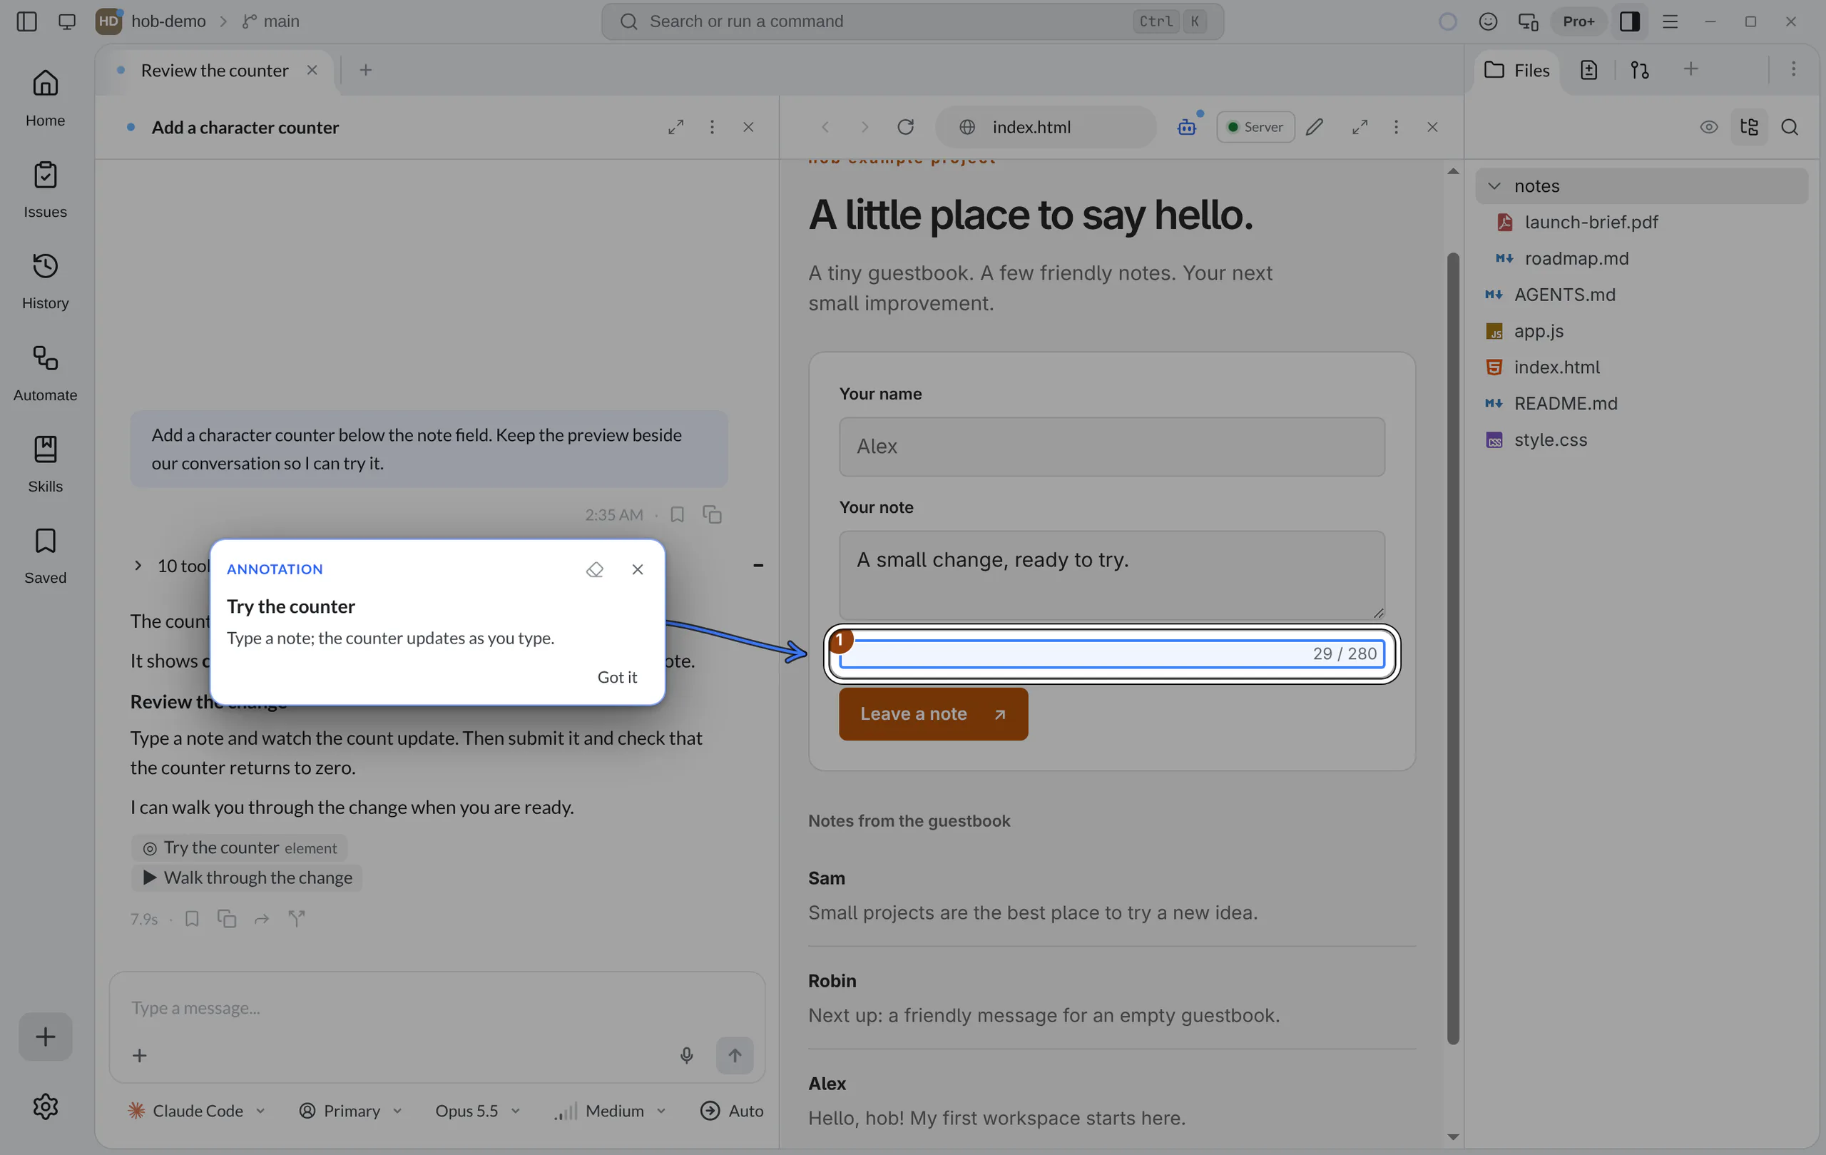
Task: Toggle the file tree view icon
Action: pyautogui.click(x=1749, y=127)
